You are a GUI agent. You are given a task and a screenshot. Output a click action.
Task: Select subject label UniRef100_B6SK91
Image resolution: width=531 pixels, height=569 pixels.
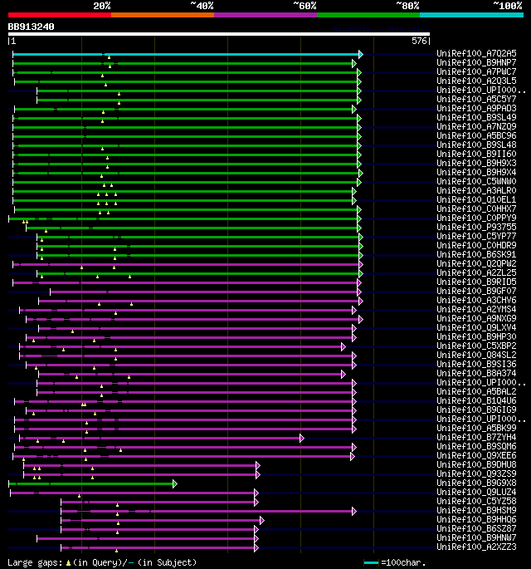(476, 254)
